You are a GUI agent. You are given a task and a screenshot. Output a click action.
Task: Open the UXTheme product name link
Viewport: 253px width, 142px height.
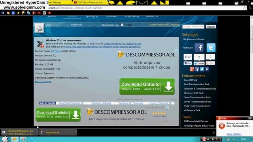click(56, 51)
